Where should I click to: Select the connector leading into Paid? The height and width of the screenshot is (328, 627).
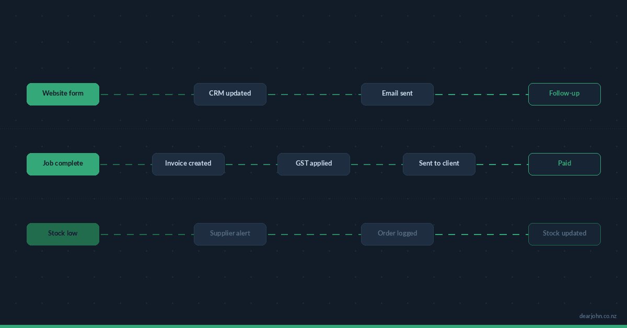[x=502, y=163]
